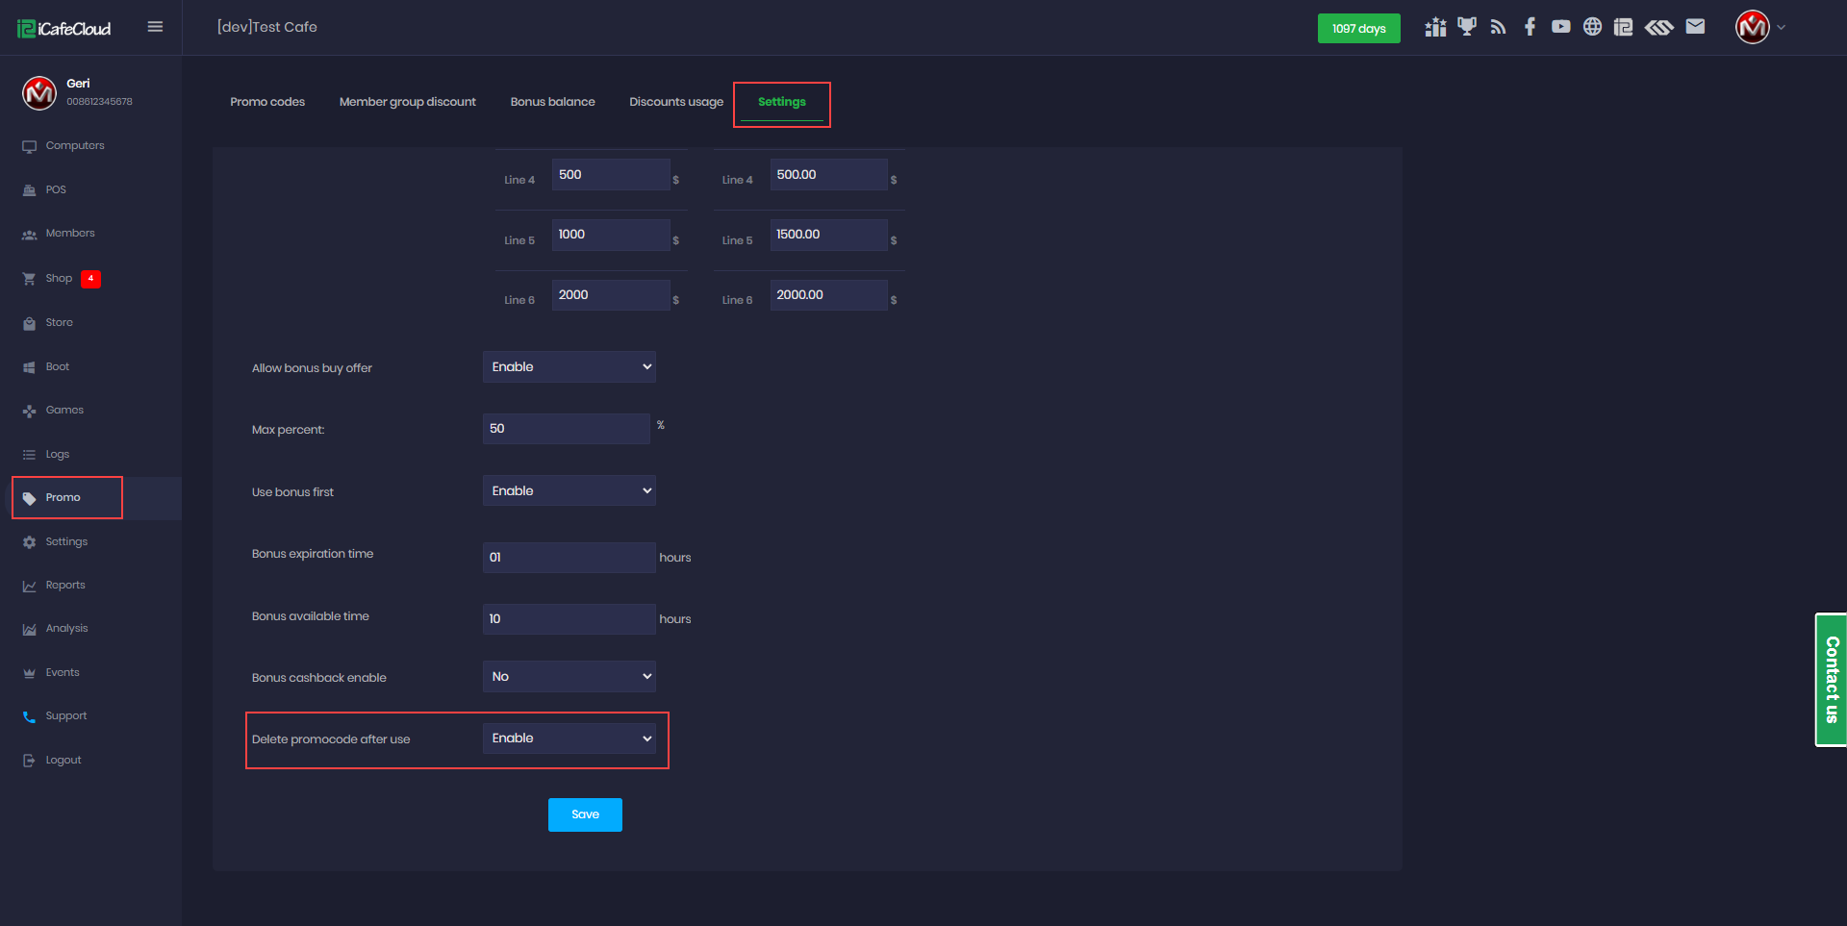Open the Contact us side tab
The height and width of the screenshot is (926, 1847).
point(1831,680)
